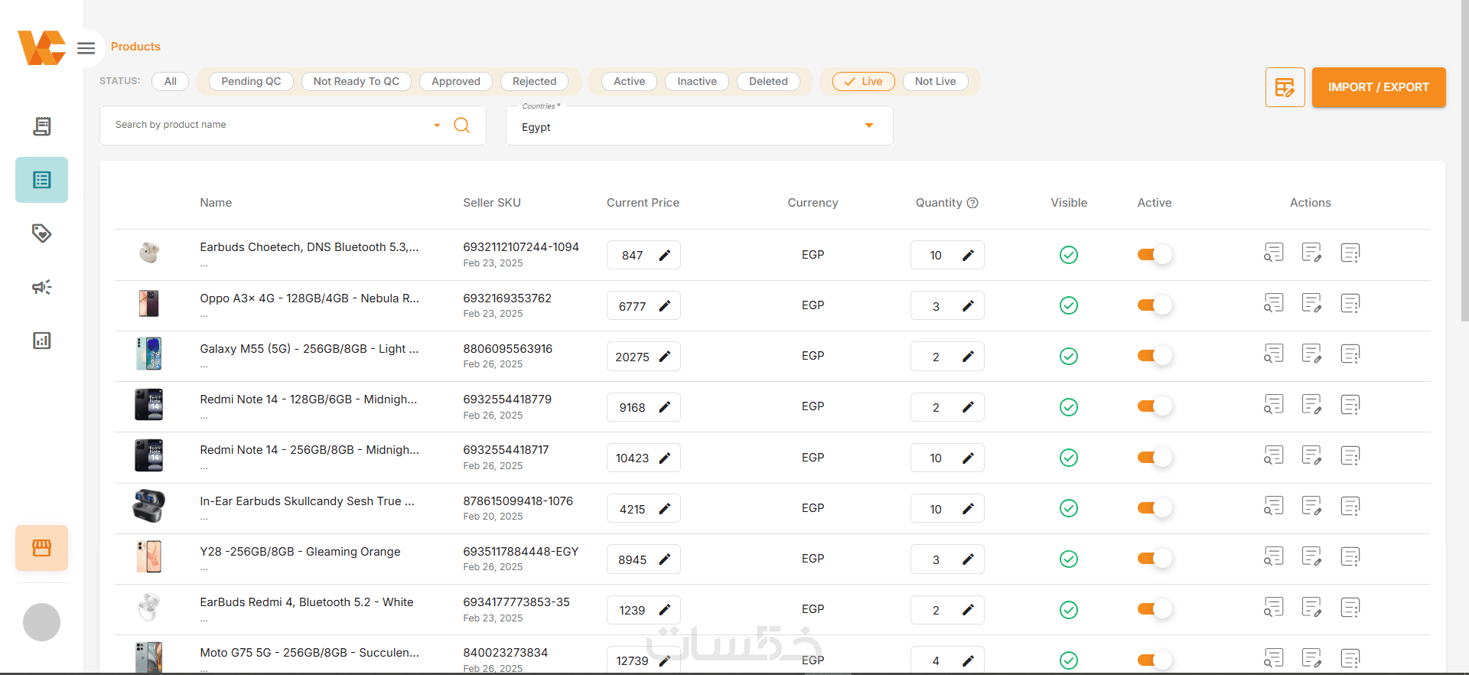Disable Active switch for Redmi Note 14 128GB
Screen dimensions: 1469x675
click(x=1154, y=406)
